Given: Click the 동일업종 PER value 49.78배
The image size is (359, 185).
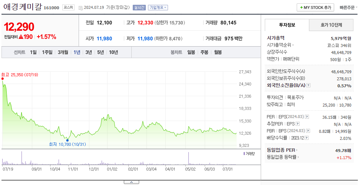Looking at the screenshot, I should tap(343, 150).
